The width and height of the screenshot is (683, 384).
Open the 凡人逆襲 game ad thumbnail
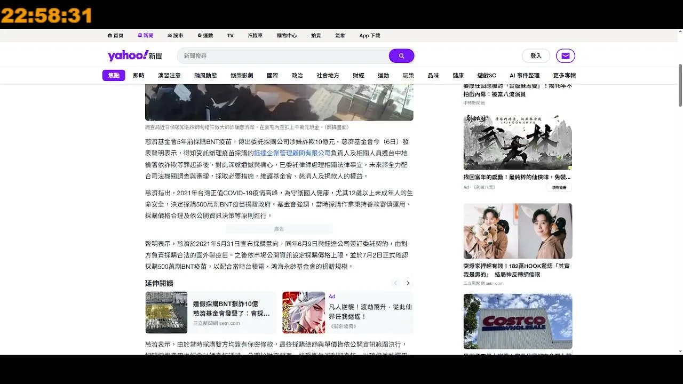[304, 313]
